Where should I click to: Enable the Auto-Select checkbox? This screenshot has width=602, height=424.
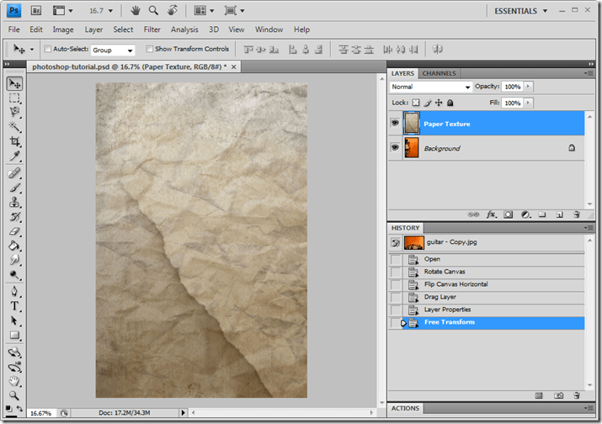click(x=48, y=49)
